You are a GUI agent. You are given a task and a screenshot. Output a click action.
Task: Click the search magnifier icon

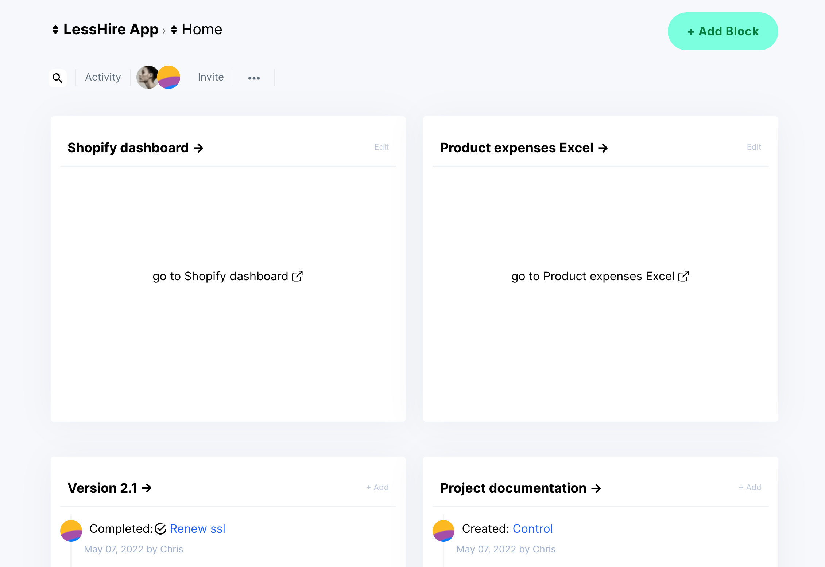(x=57, y=78)
